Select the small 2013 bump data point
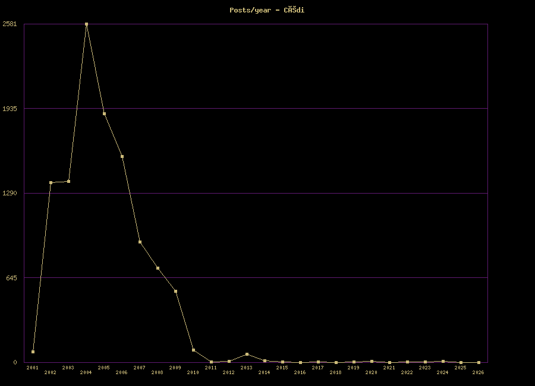 tap(247, 355)
